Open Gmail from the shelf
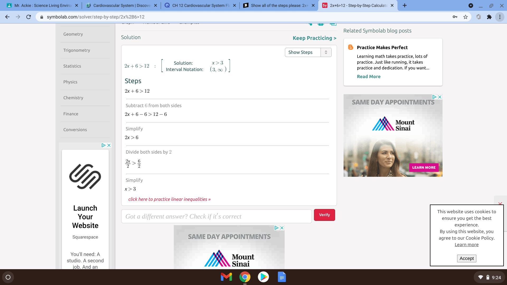The height and width of the screenshot is (285, 507). tap(226, 277)
